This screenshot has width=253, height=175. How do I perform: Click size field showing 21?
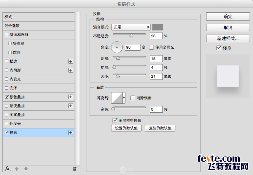click(156, 76)
